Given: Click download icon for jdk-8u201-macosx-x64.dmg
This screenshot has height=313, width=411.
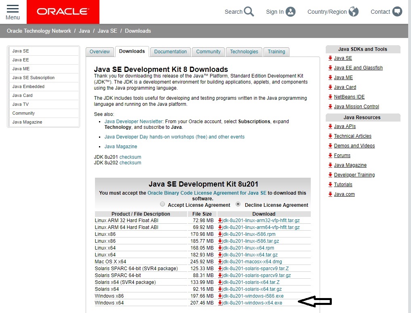Looking at the screenshot, I should pyautogui.click(x=220, y=262).
